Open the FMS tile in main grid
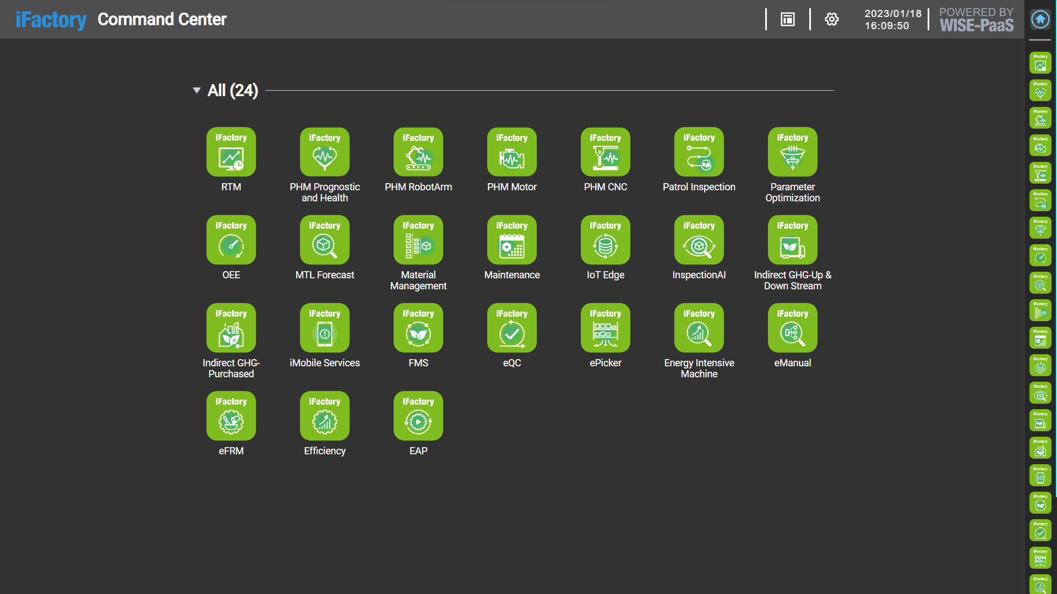Screen dimensions: 1057x594 [418, 328]
